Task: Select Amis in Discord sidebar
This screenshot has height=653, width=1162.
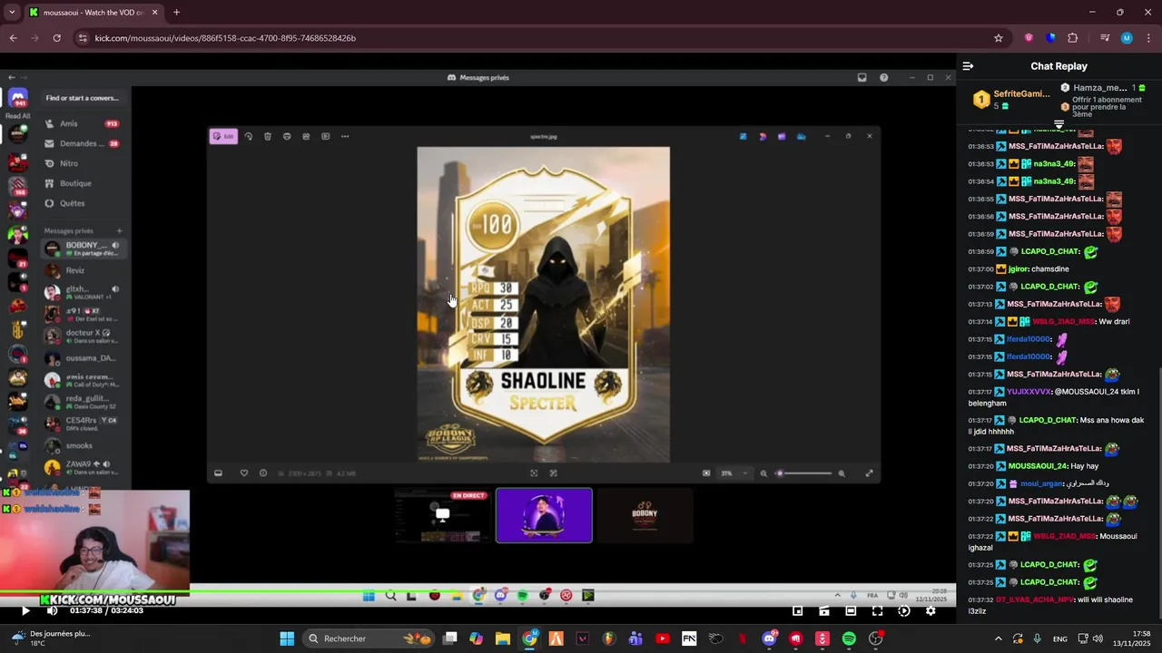Action: click(x=83, y=123)
